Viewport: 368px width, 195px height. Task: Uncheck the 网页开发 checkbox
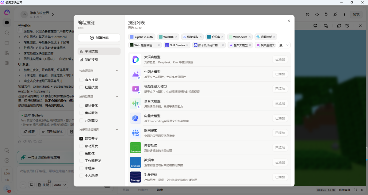[x=81, y=139]
